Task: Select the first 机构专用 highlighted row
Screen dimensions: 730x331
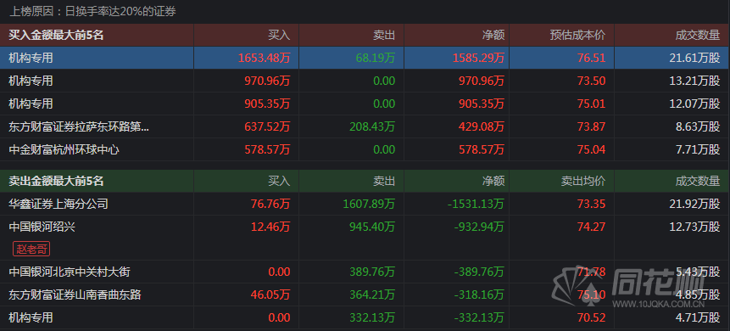Action: [365, 58]
